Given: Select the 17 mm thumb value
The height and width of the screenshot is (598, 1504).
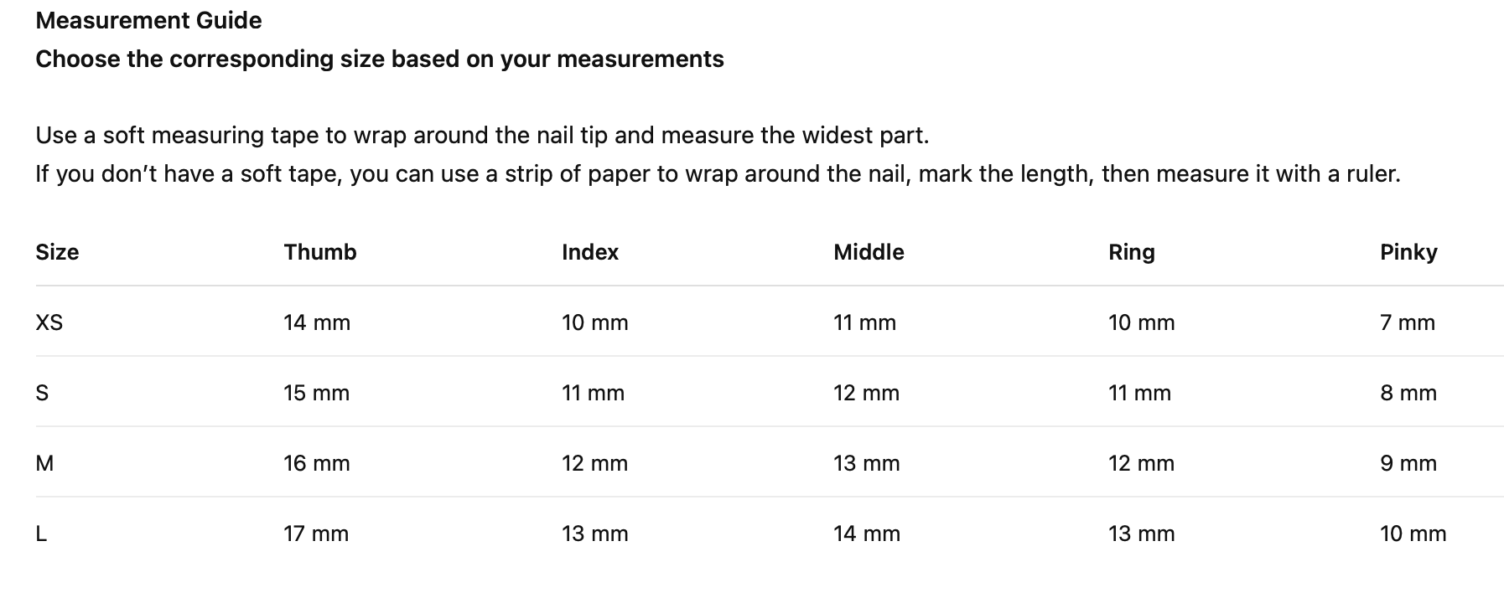Looking at the screenshot, I should pyautogui.click(x=315, y=534).
